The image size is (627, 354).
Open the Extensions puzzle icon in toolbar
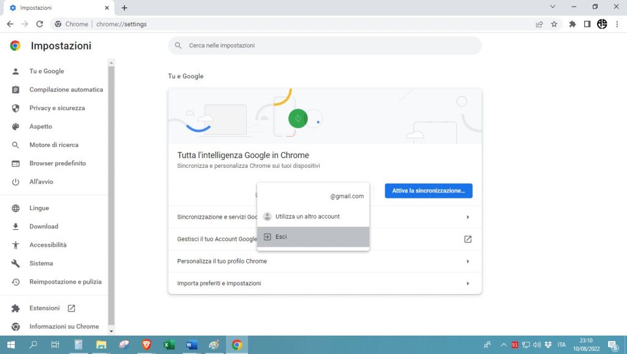point(573,24)
